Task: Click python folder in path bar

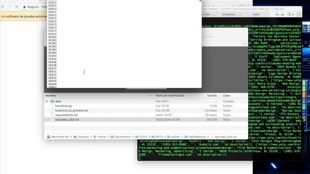Action: (x=174, y=137)
